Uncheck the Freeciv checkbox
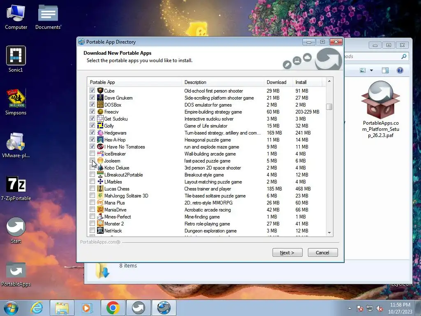Viewport: 421px width, 316px height. 93,112
